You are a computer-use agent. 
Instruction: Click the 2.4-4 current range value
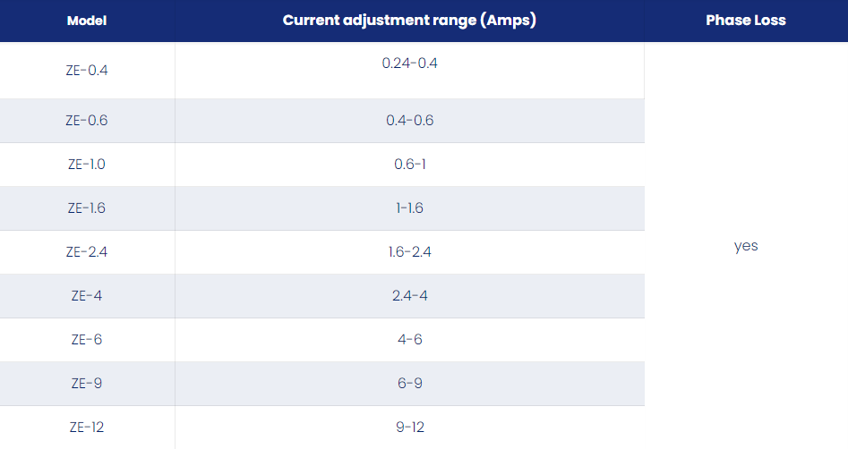point(409,295)
